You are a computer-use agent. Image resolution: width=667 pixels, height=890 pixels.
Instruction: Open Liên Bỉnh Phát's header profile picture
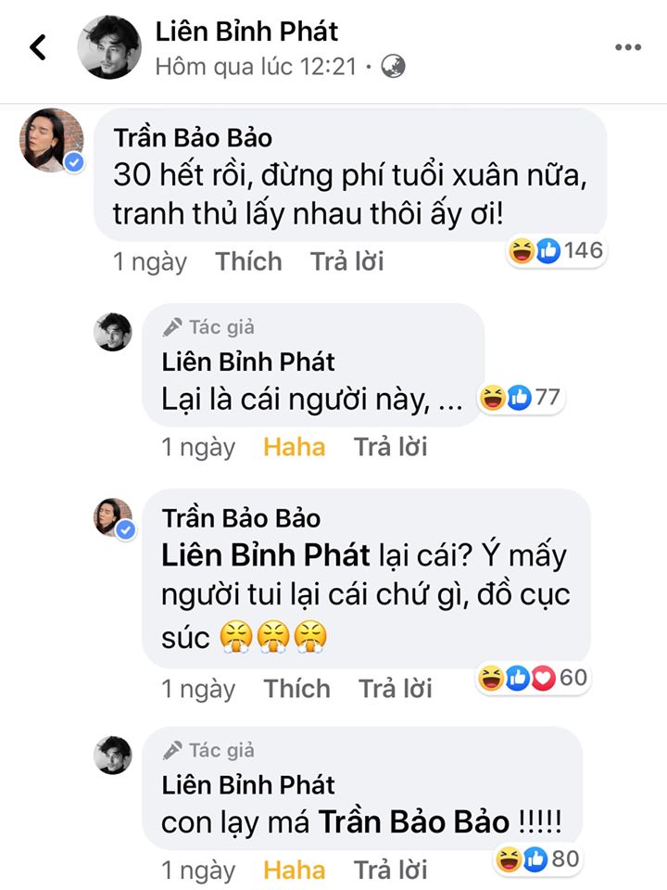tap(109, 47)
